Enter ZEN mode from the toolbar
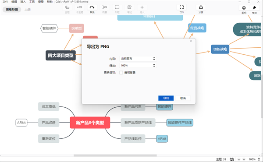263x162 pixels. pyautogui.click(x=181, y=7)
